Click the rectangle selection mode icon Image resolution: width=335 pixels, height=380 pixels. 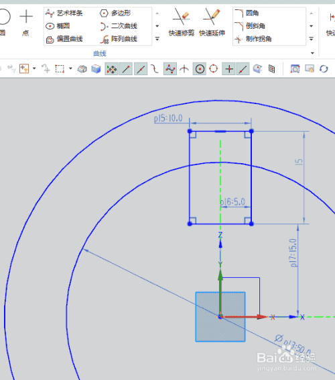click(x=60, y=69)
